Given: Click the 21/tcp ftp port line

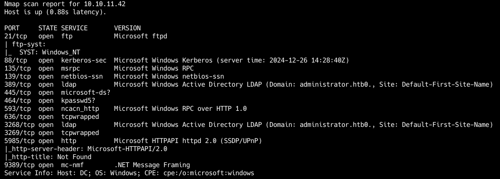Looking at the screenshot, I should coord(85,36).
